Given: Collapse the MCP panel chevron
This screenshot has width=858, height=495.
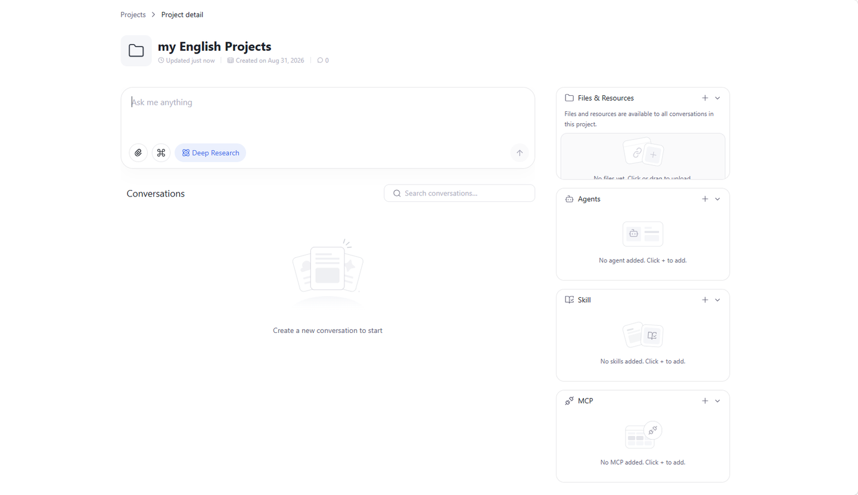Looking at the screenshot, I should (x=717, y=401).
